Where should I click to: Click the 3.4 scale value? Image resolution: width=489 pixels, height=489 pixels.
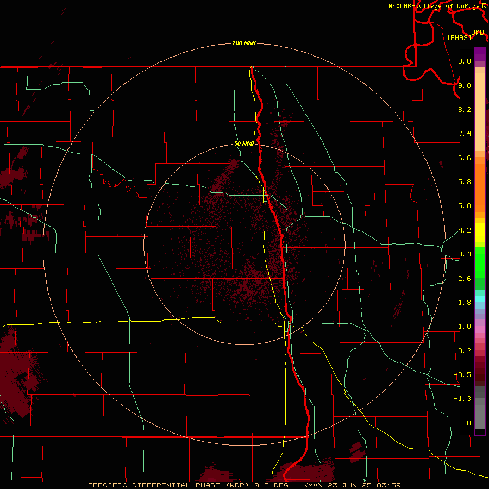465,254
